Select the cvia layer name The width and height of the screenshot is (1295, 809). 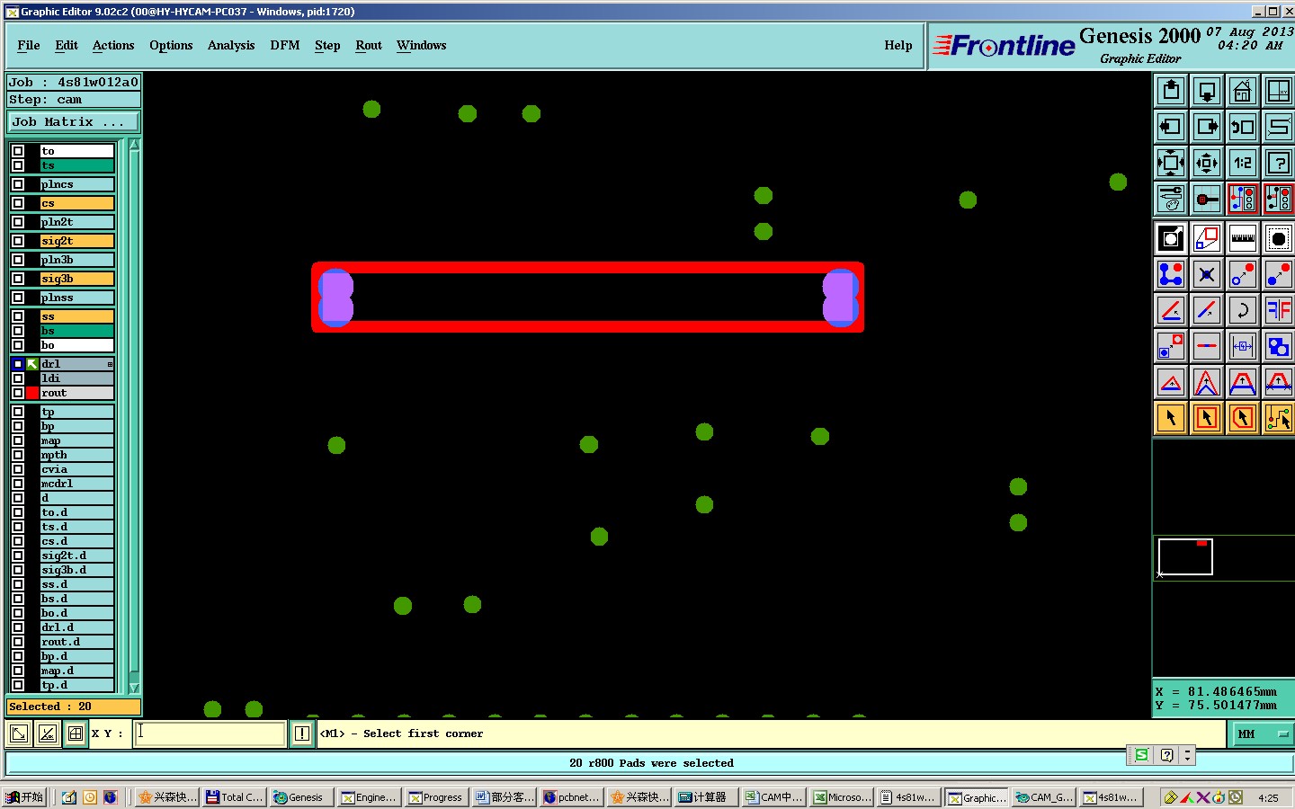[x=77, y=469]
